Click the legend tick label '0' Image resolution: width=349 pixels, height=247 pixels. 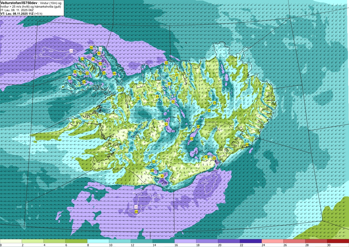pyautogui.click(x=1, y=245)
